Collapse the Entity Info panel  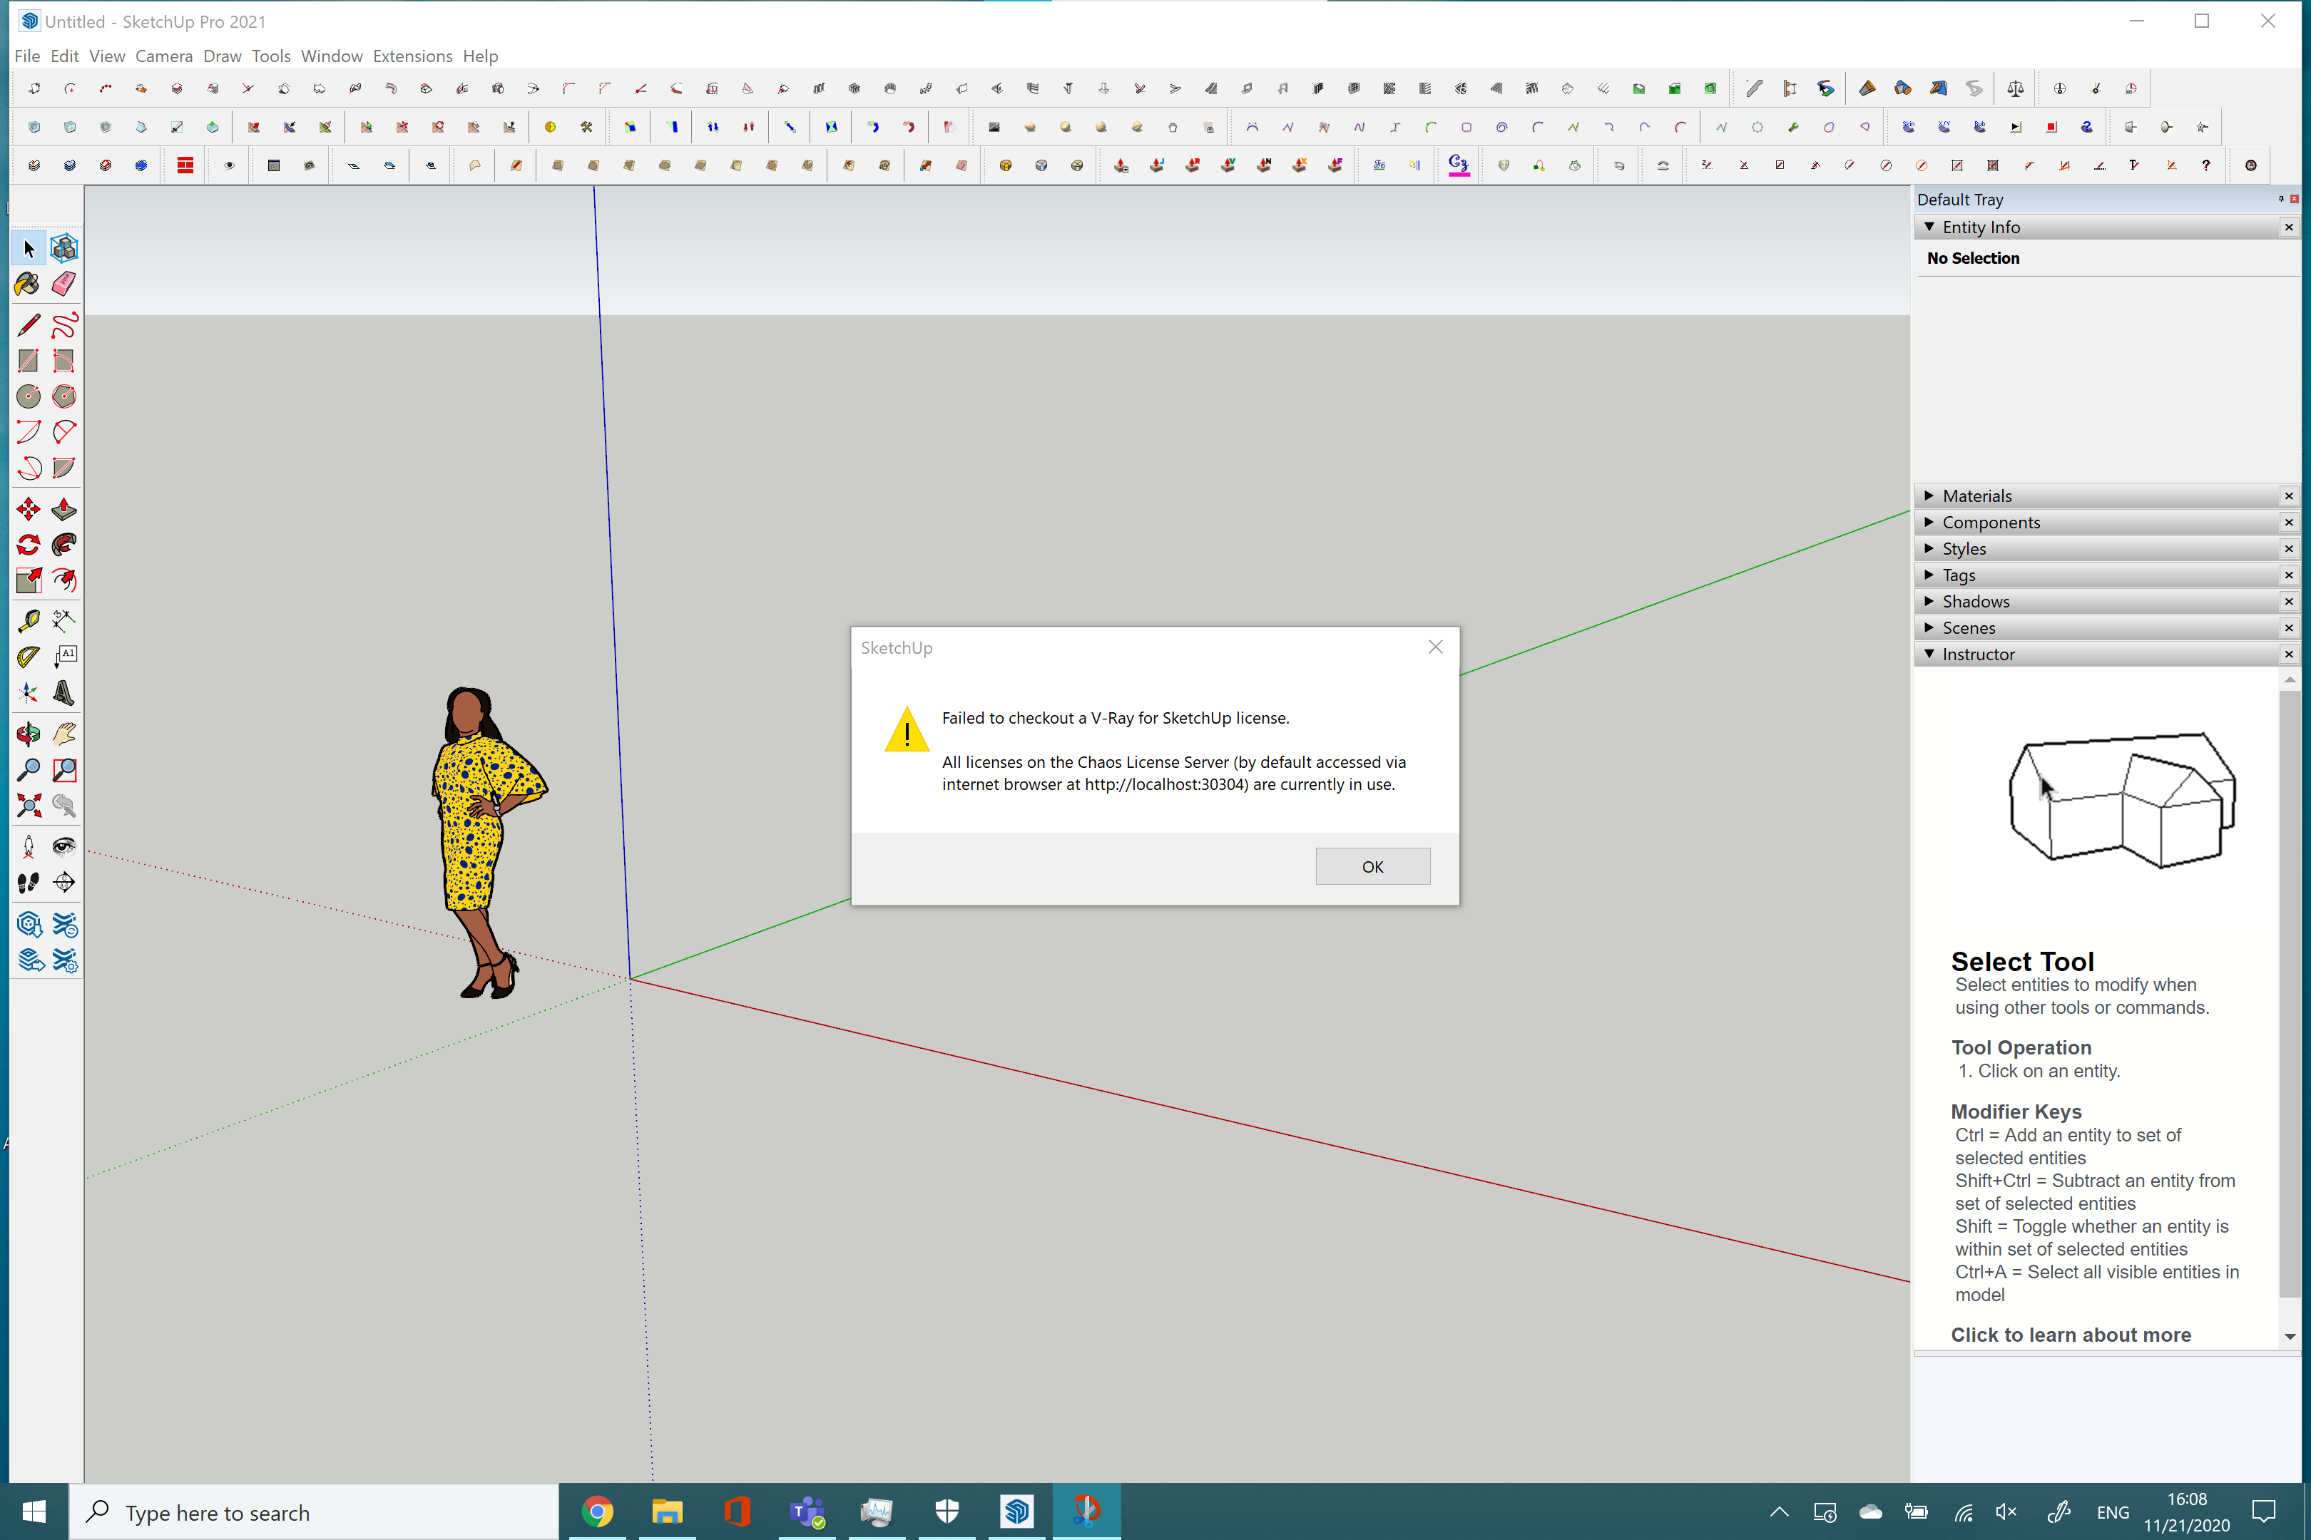tap(1929, 227)
